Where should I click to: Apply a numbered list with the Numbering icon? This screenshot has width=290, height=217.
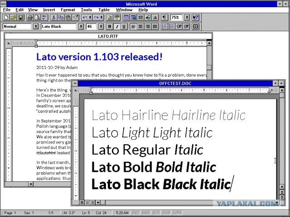[x=164, y=27]
